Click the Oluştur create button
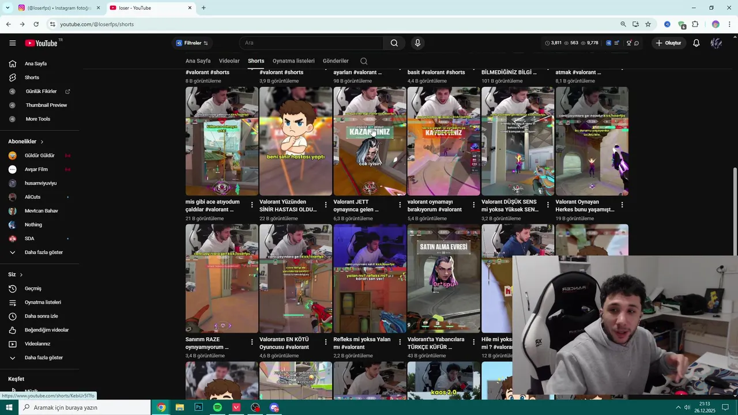Viewport: 738px width, 415px height. tap(668, 43)
